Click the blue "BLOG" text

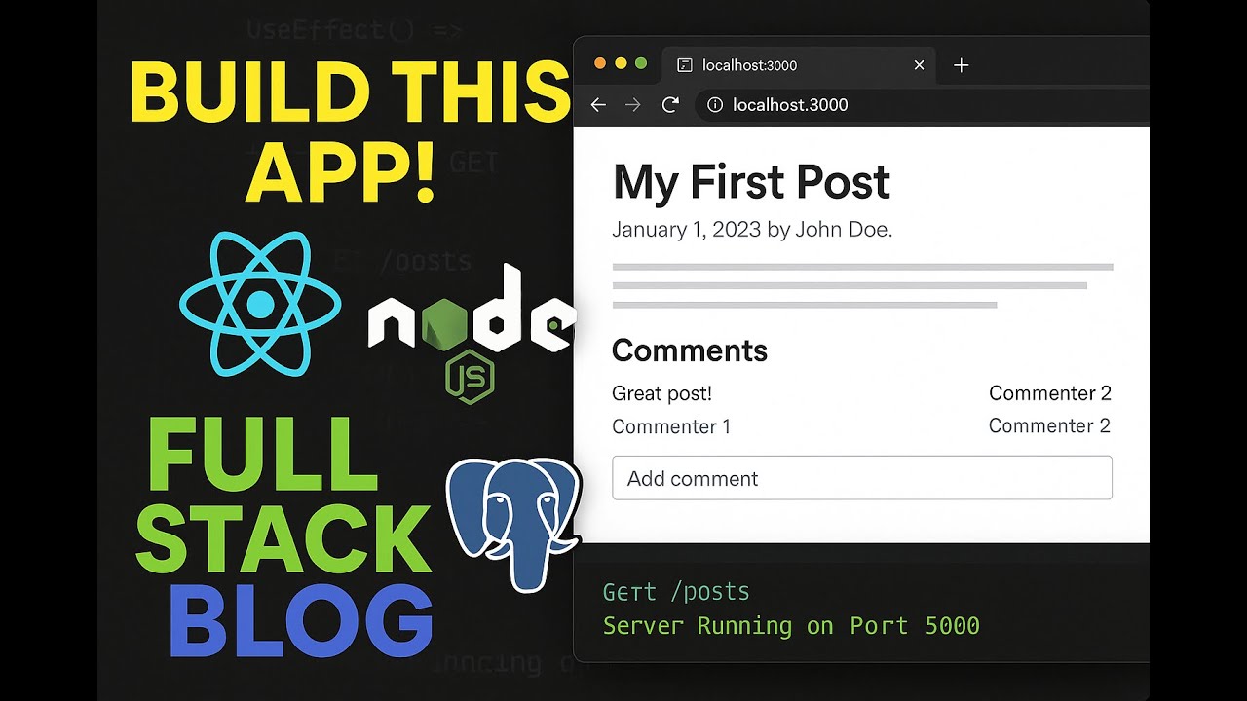click(x=301, y=623)
